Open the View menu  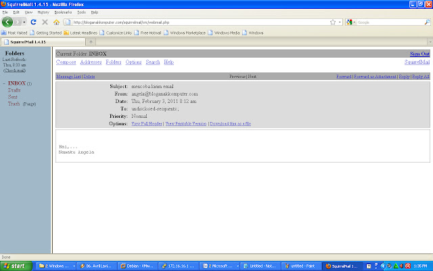click(x=28, y=12)
